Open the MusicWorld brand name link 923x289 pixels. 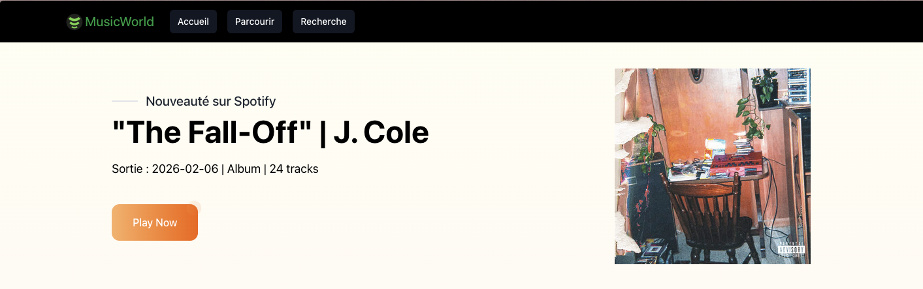[x=120, y=22]
